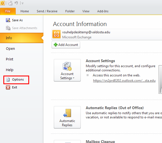Click the red Exit X icon

8,88
